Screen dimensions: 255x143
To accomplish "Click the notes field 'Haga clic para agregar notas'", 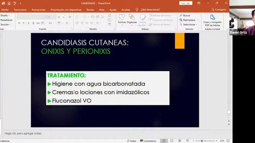I will coord(23,133).
